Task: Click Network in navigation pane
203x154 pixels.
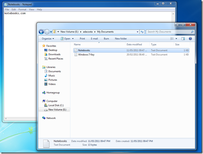Action: (51, 118)
